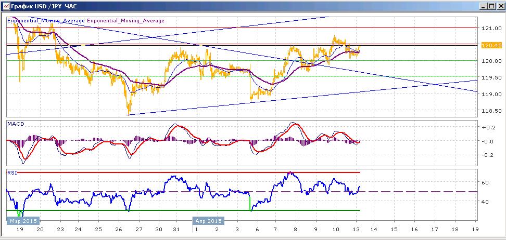Screen dimensions: 506x240
Task: Click date 13 on the time axis
Action: pos(356,229)
